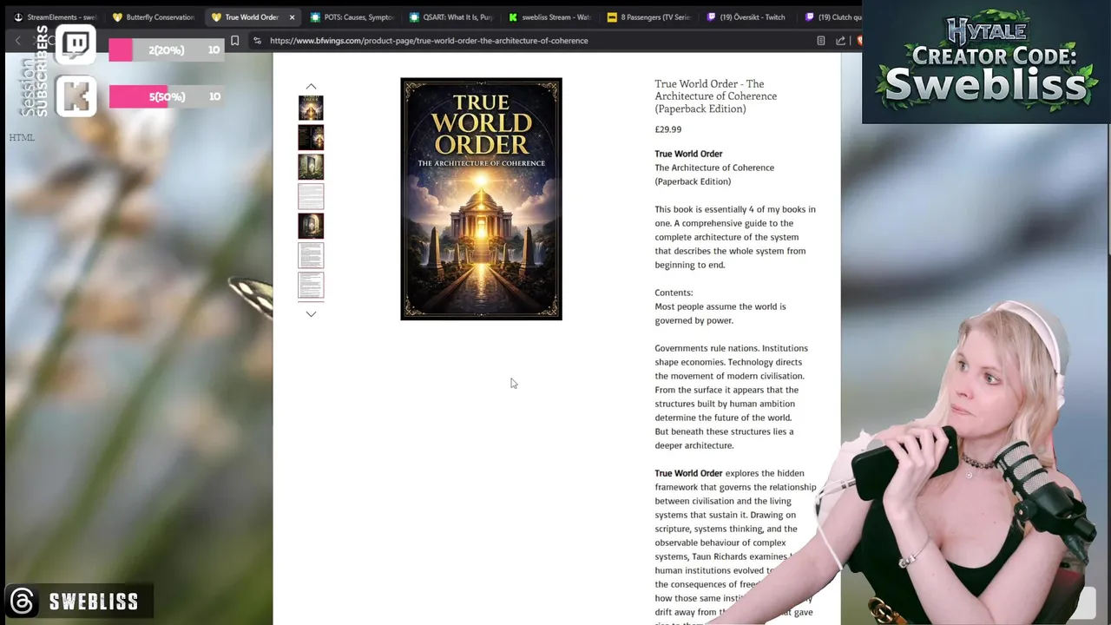
Task: Click the HTML label at left
Action: (x=22, y=137)
